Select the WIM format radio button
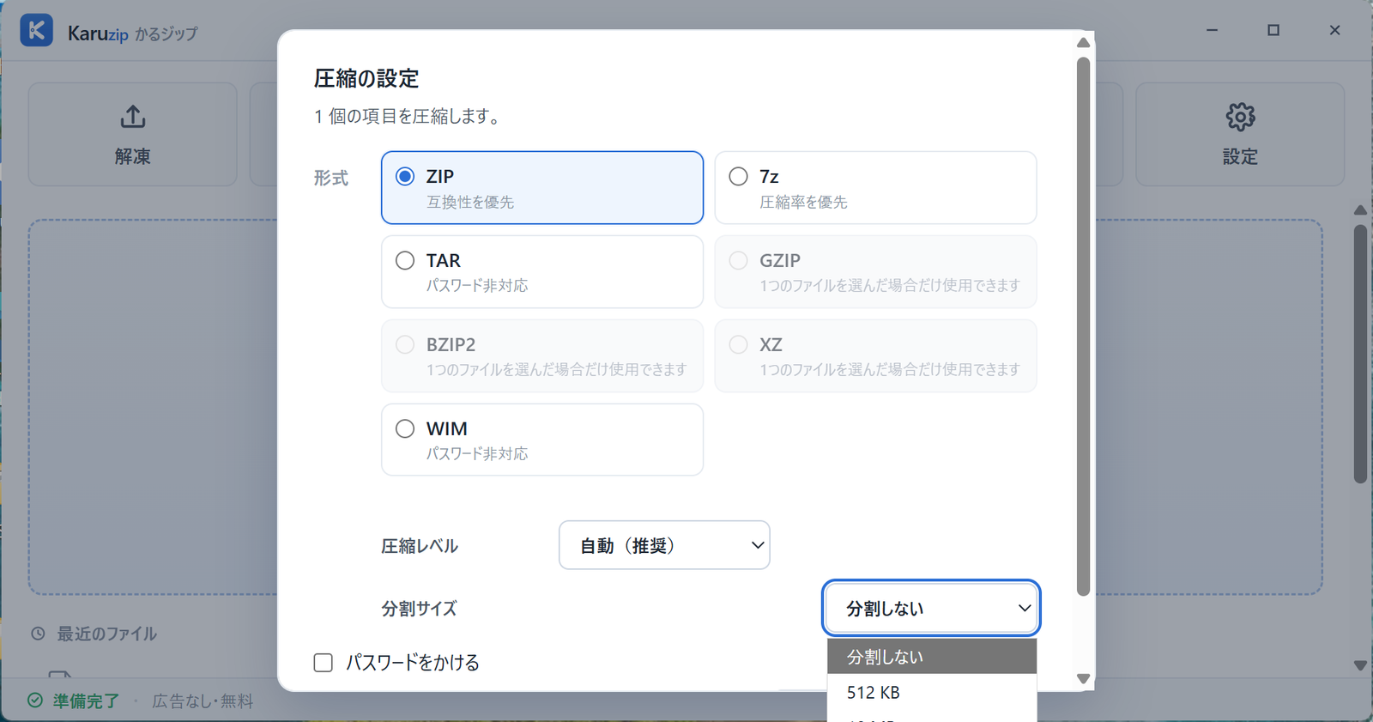Screen dimensions: 1373x722 click(405, 428)
